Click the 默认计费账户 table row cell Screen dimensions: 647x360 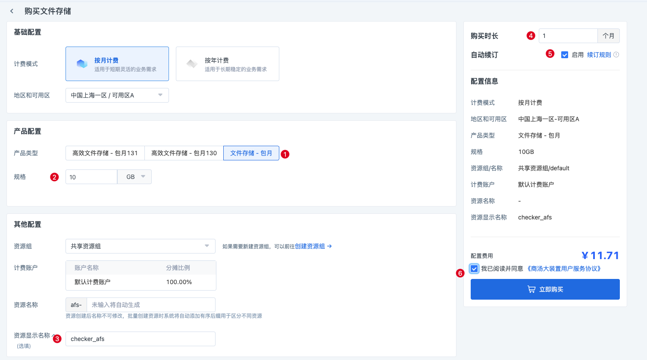93,282
